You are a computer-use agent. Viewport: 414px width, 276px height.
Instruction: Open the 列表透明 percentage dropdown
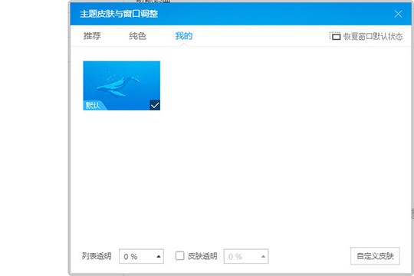tap(141, 256)
